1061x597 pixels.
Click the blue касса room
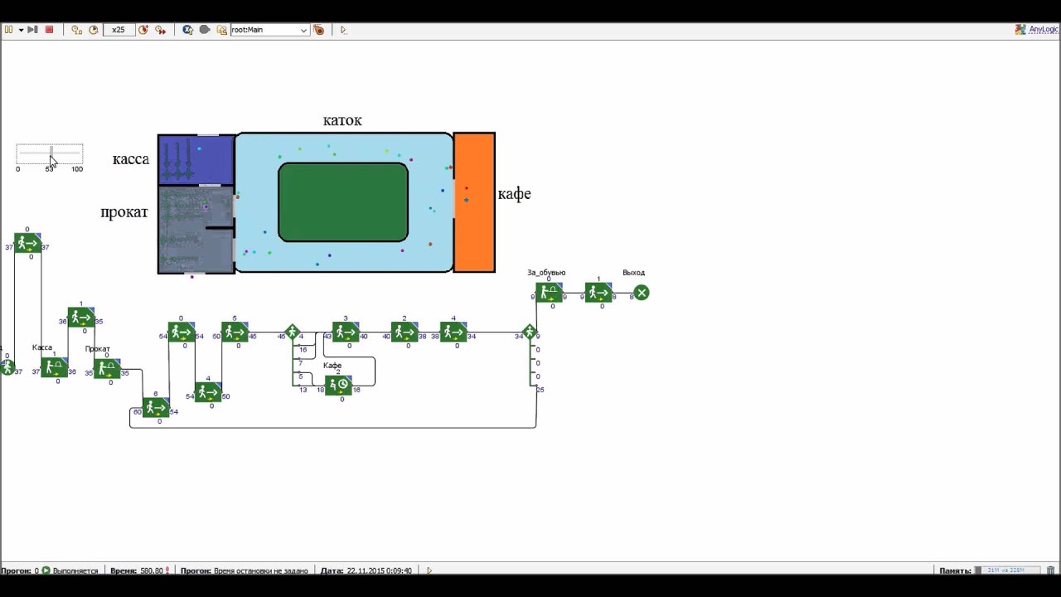click(x=196, y=160)
